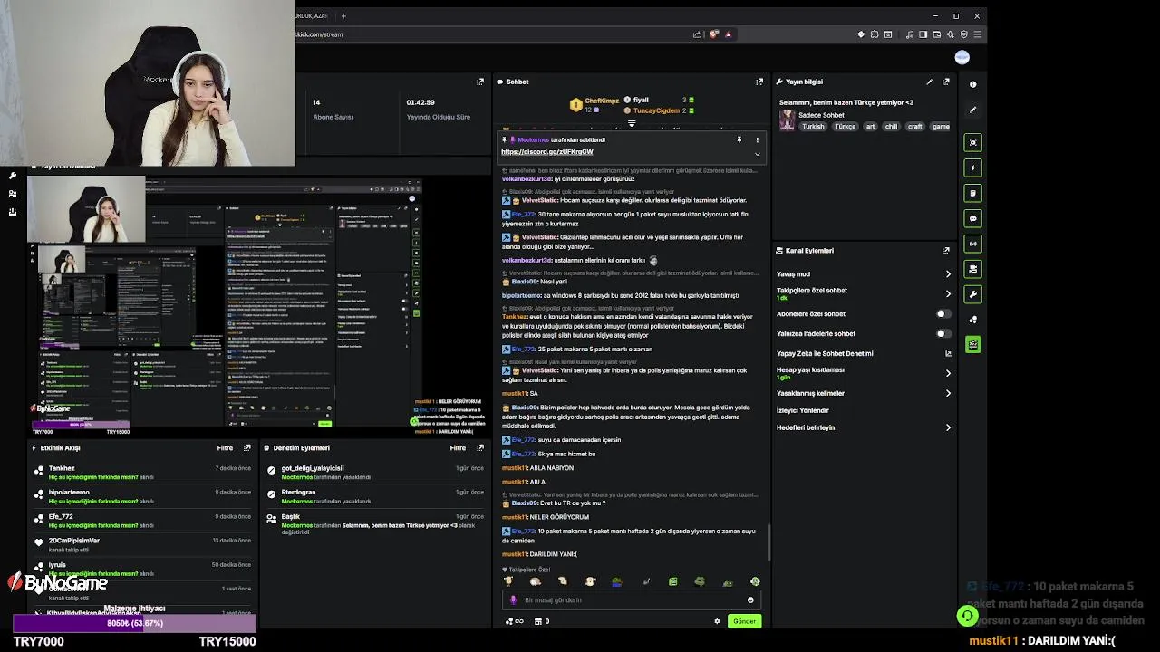
Task: Focus the Bir mesaj gönderin input
Action: click(630, 599)
